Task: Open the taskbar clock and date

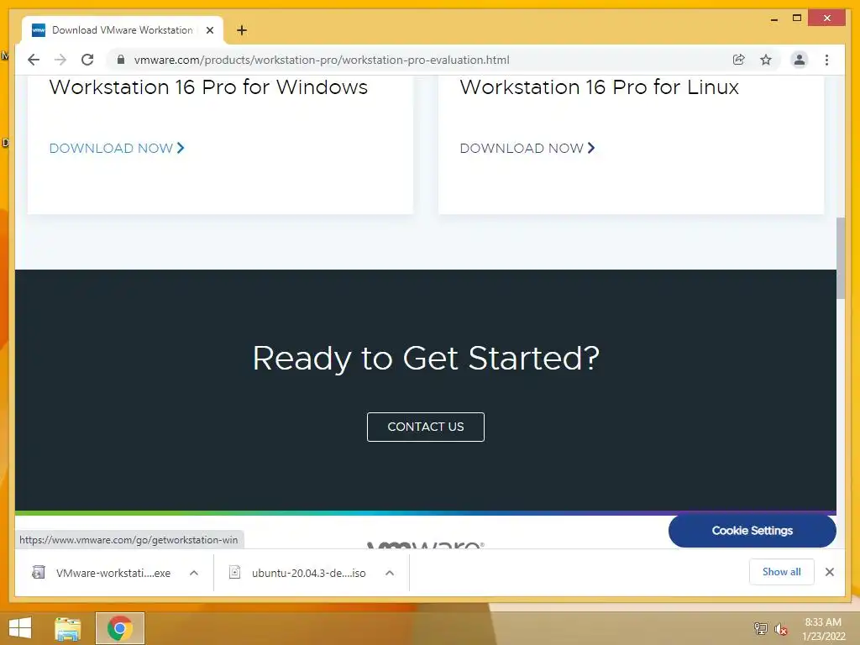Action: tap(823, 629)
